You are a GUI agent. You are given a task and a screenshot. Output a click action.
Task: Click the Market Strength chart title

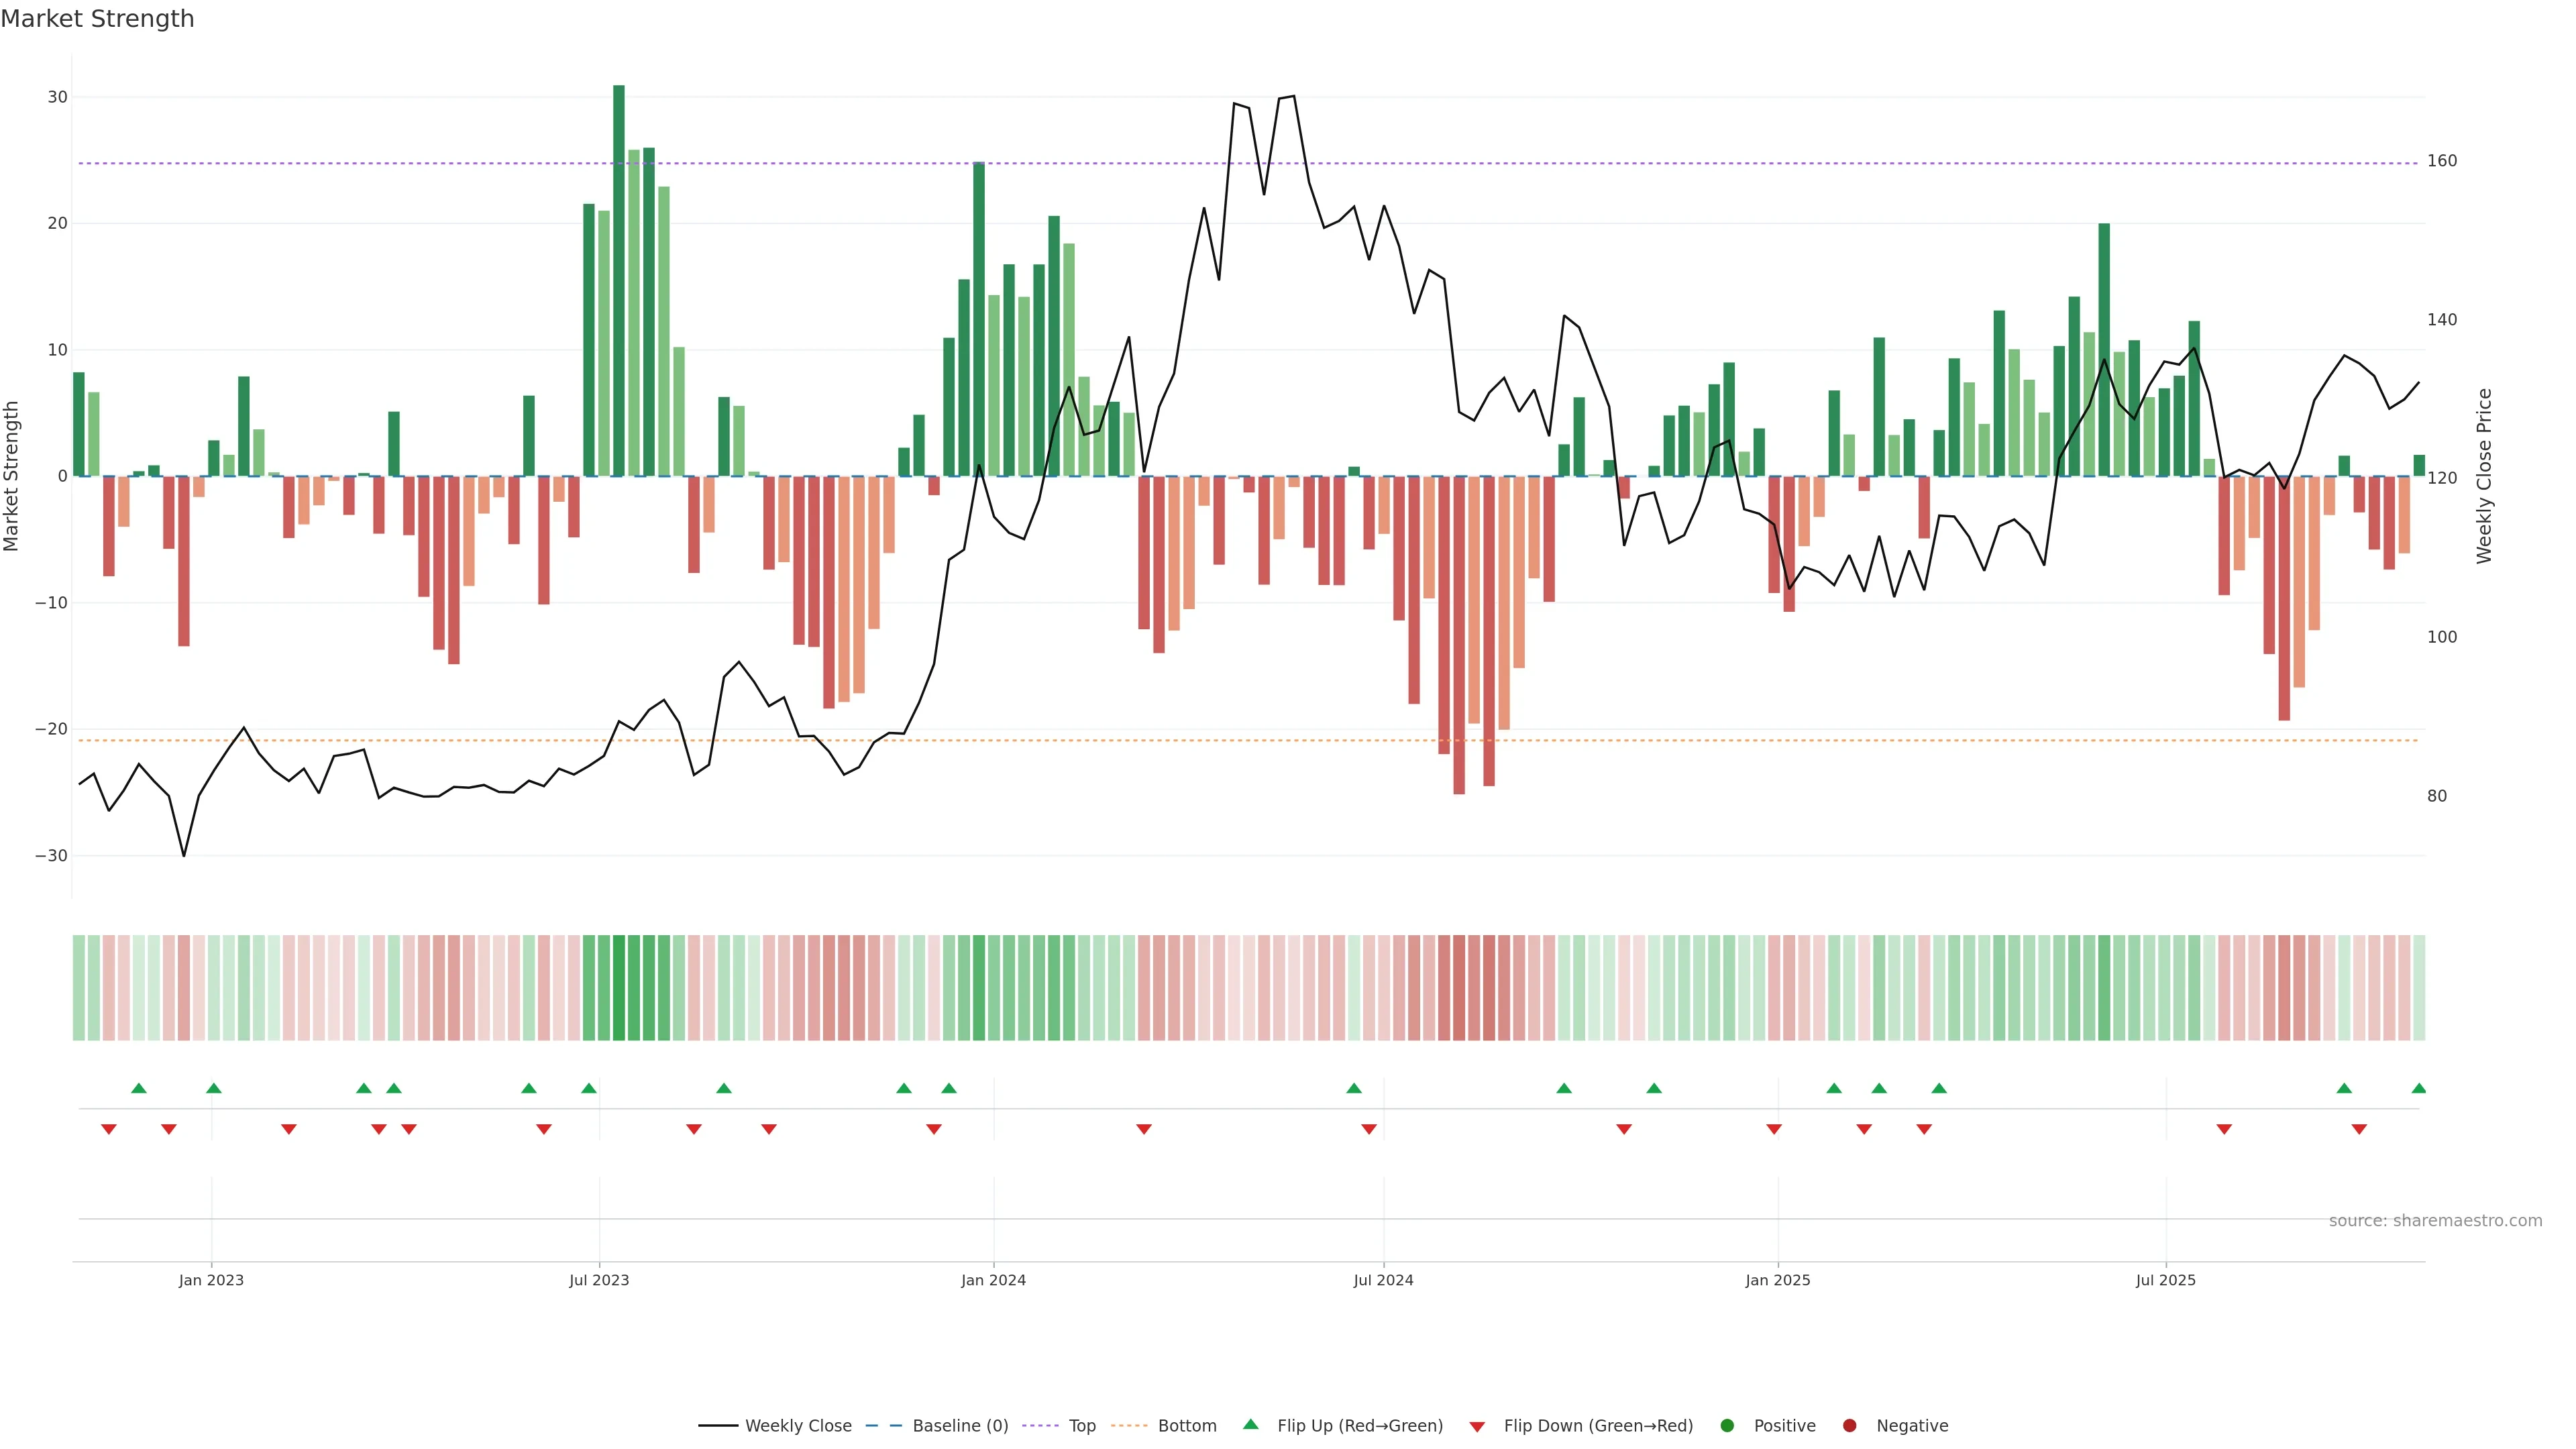(x=97, y=19)
